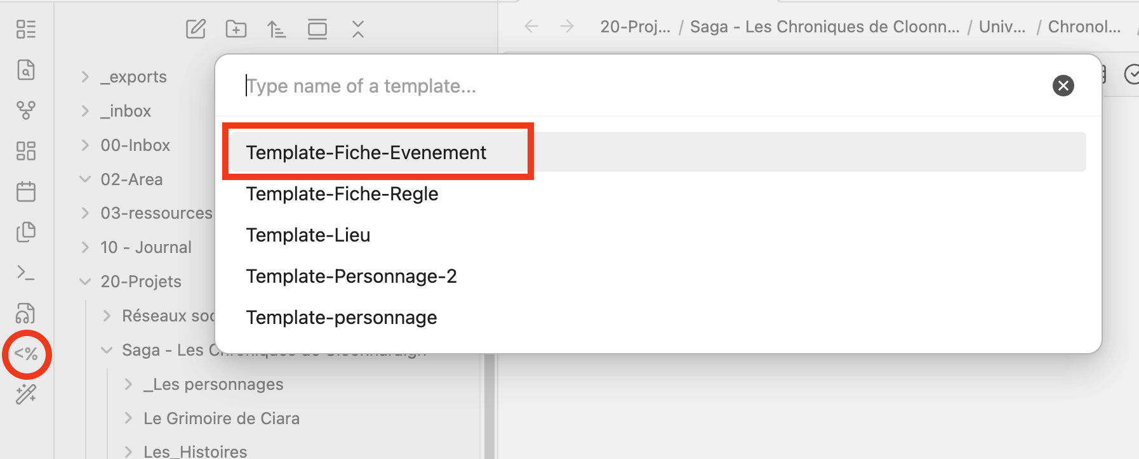This screenshot has width=1139, height=459.
Task: Open daily note calendar icon
Action: 26,191
